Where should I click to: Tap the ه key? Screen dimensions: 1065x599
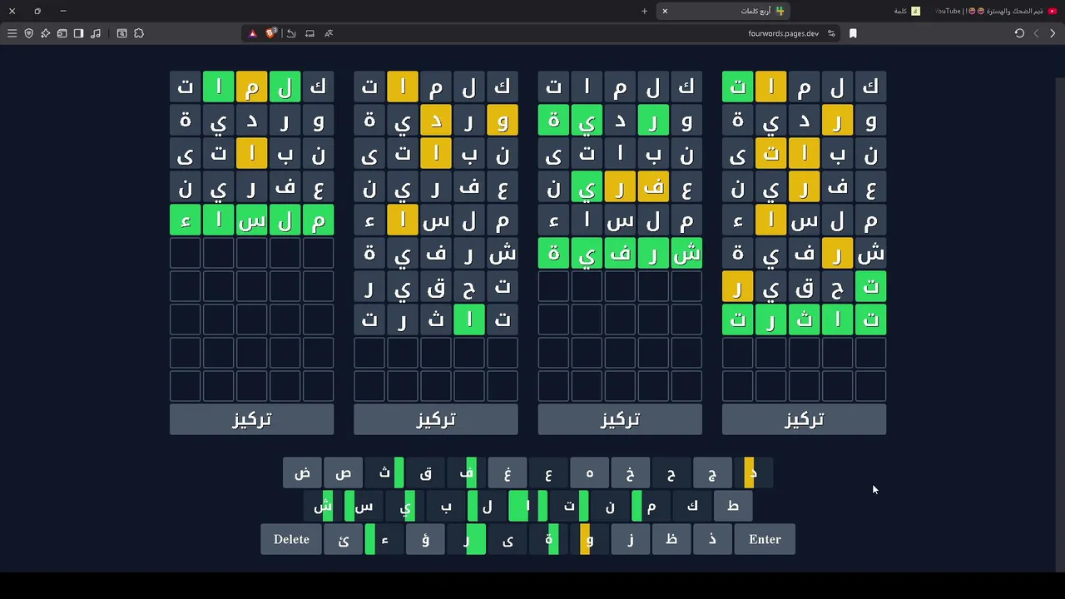tap(589, 473)
